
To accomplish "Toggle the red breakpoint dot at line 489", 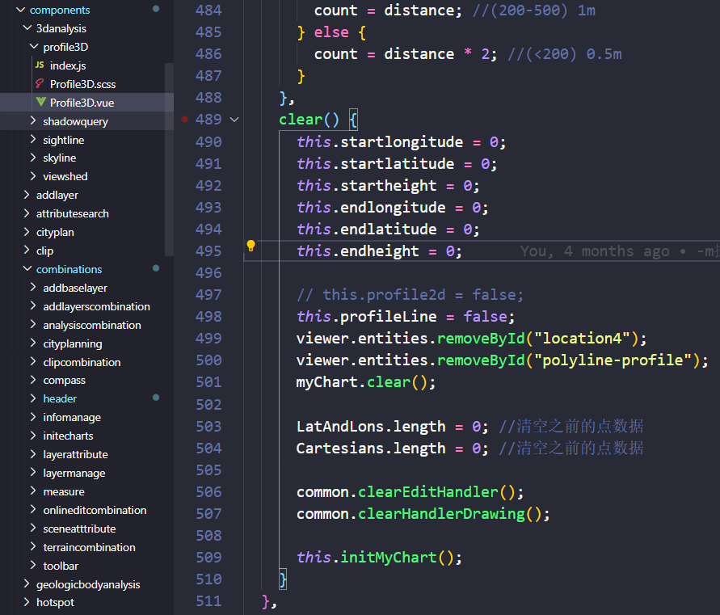I will 184,120.
